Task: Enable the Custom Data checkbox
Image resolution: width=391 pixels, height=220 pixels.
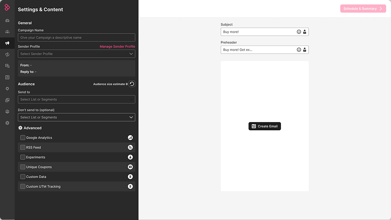Action: click(23, 177)
